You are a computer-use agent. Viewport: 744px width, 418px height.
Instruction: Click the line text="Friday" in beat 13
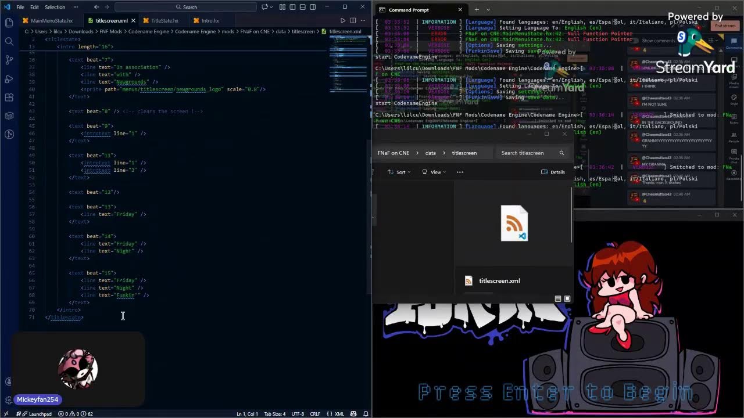[x=113, y=214]
